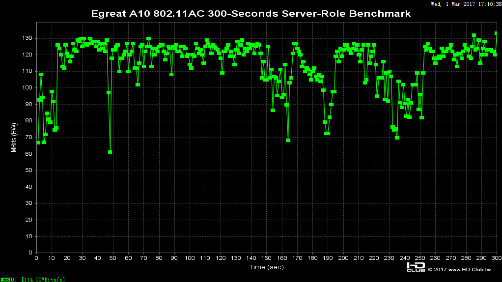Click the x-axis tick label 250
The height and width of the screenshot is (282, 502).
click(420, 258)
